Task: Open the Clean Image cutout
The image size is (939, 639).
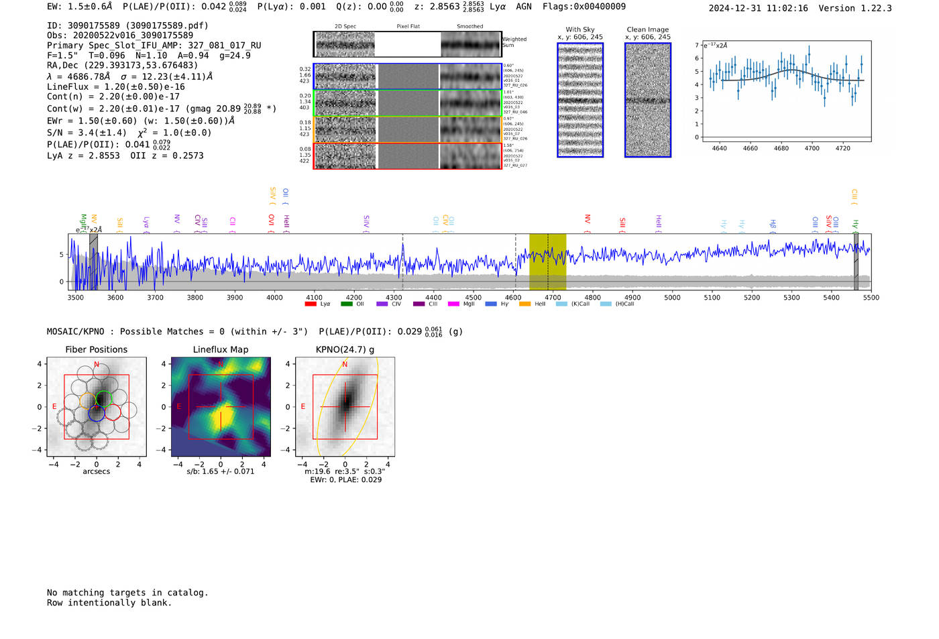Action: 648,100
